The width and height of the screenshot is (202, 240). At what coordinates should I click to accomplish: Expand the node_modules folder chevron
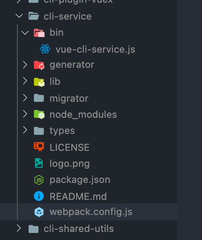25,114
